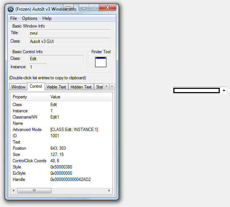Screen dimensions: 230x207
Task: Click the Finder Tool crosshair icon
Action: (x=101, y=62)
